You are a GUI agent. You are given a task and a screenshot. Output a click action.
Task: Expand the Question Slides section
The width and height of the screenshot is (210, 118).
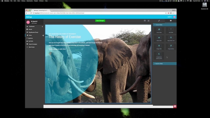pyautogui.click(x=165, y=64)
